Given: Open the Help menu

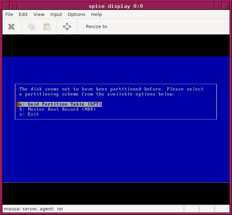Looking at the screenshot, I should 96,15.
